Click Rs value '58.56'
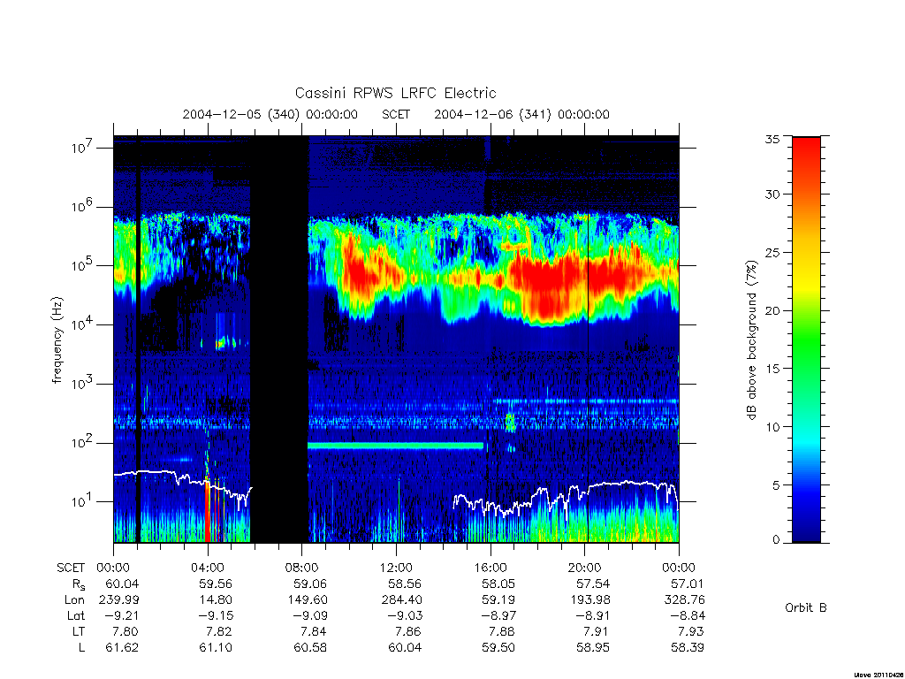 [x=405, y=584]
